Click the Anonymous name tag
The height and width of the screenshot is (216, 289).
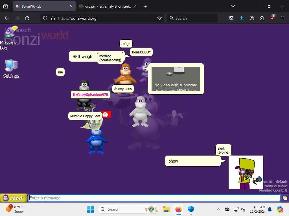[123, 89]
